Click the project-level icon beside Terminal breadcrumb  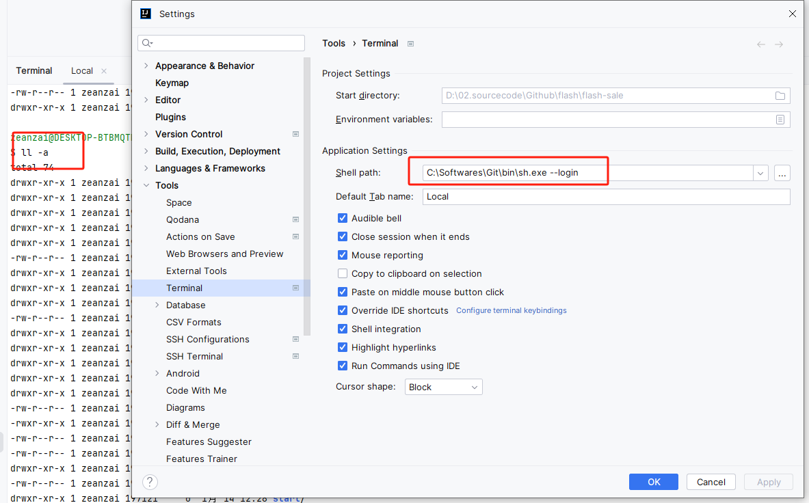click(x=411, y=44)
